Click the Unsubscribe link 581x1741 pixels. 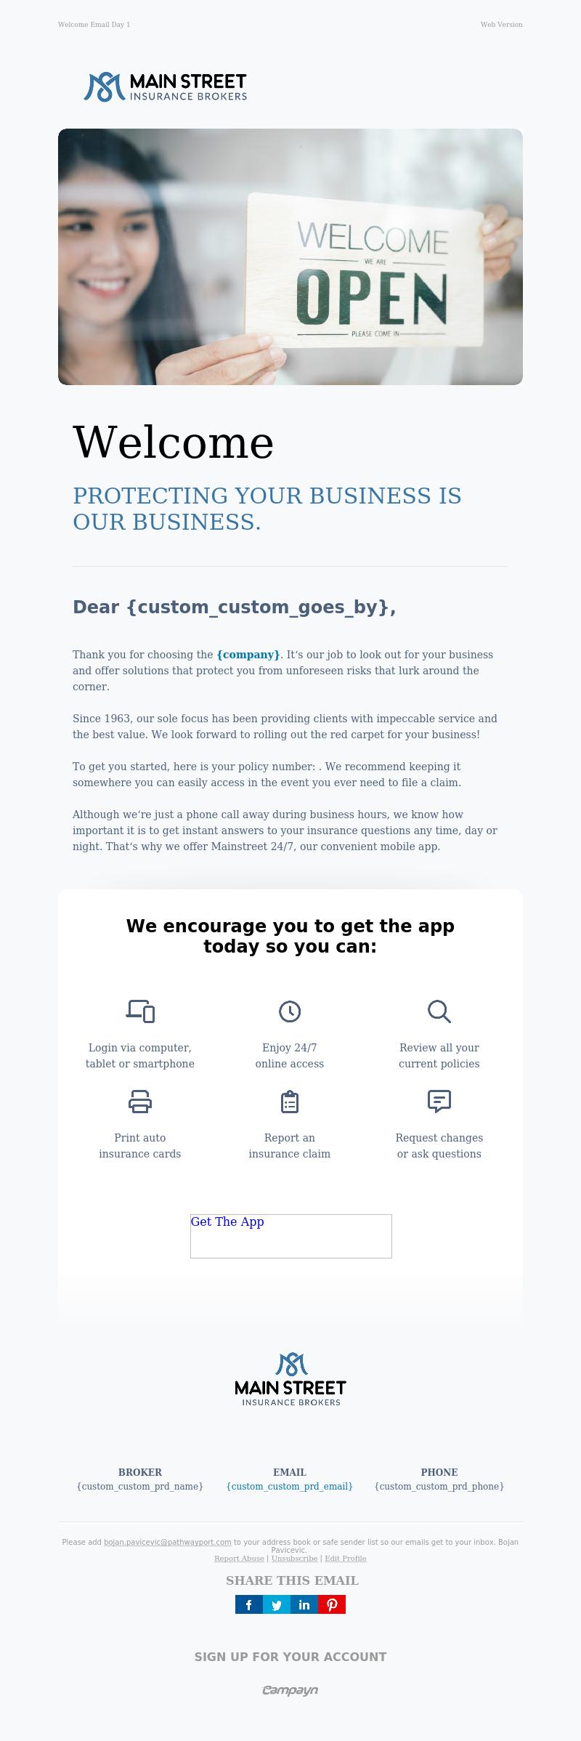(x=294, y=1558)
